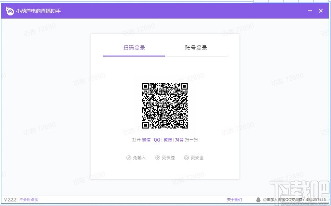Viewport: 331px width, 206px height.
Task: Click the 小葫芦 logo in title bar
Action: [x=10, y=11]
